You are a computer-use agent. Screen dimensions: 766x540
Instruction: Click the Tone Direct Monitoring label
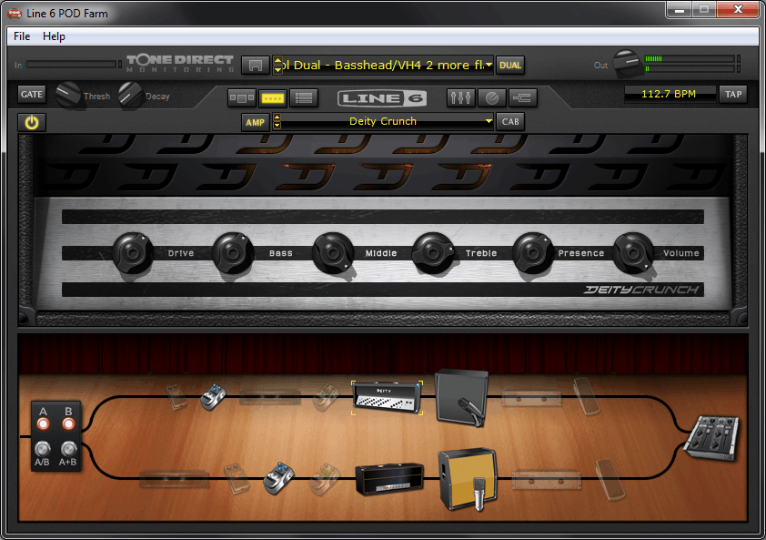click(x=180, y=64)
